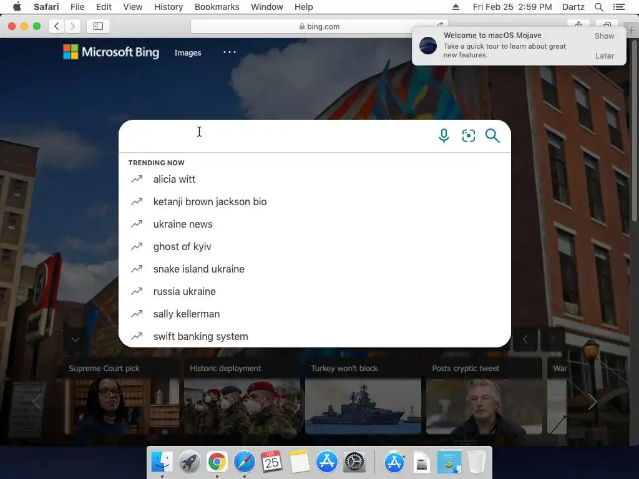639x479 pixels.
Task: Click the lock icon in address bar
Action: (x=301, y=26)
